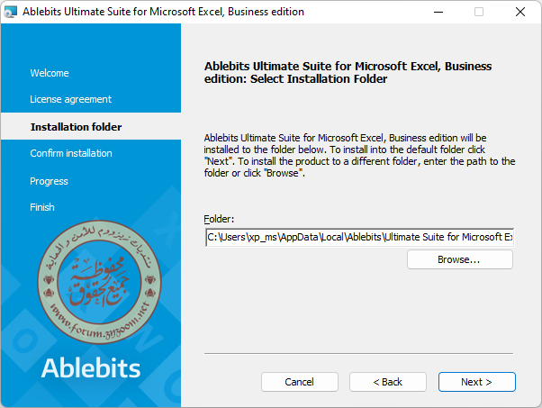Click the Next > button
The height and width of the screenshot is (408, 542).
[x=476, y=382]
